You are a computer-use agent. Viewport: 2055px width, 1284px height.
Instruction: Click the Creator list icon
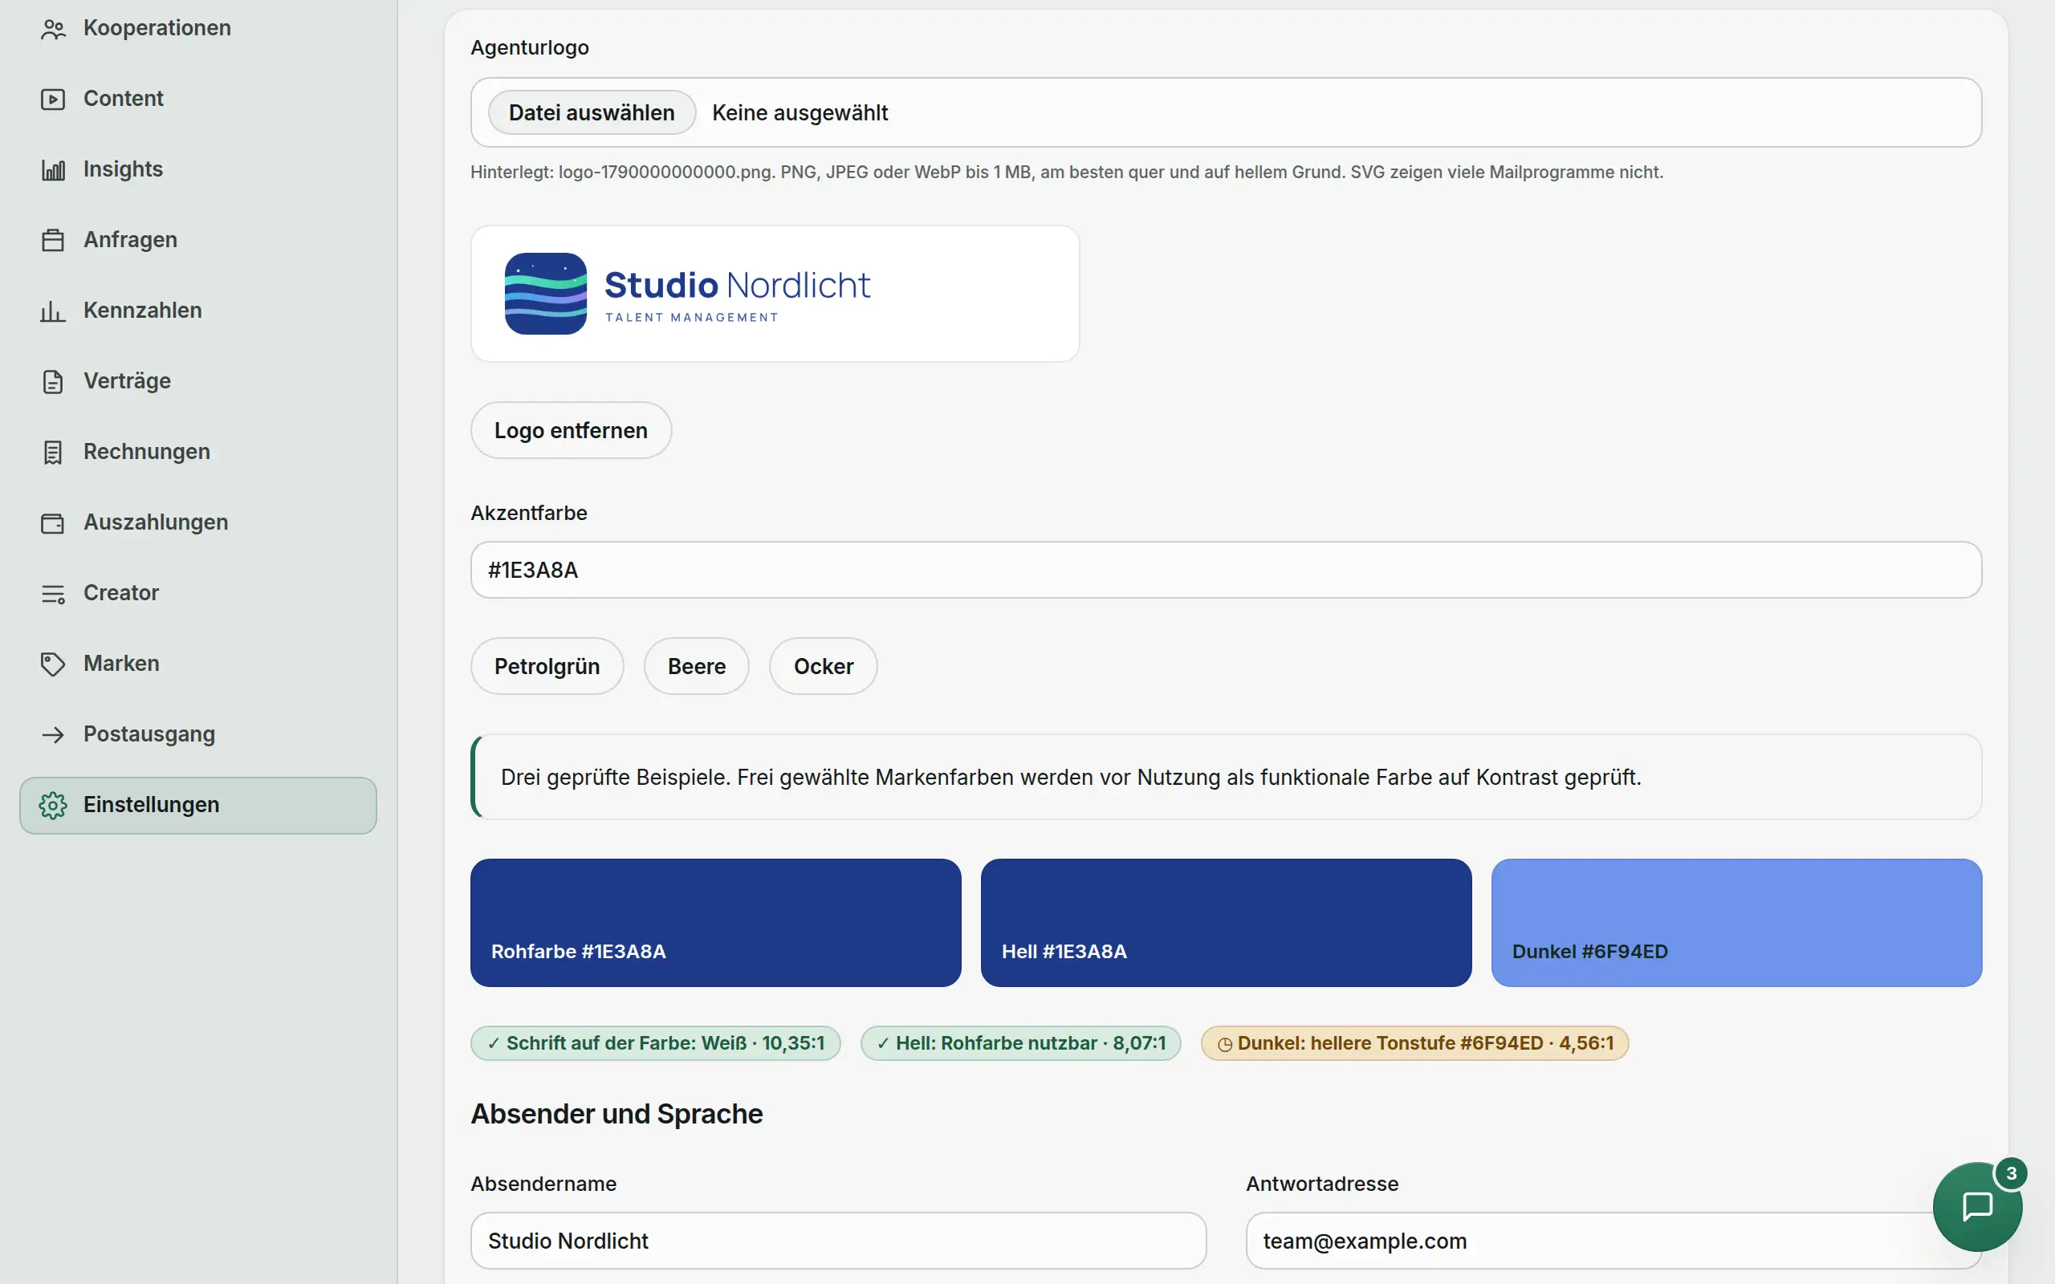(53, 593)
